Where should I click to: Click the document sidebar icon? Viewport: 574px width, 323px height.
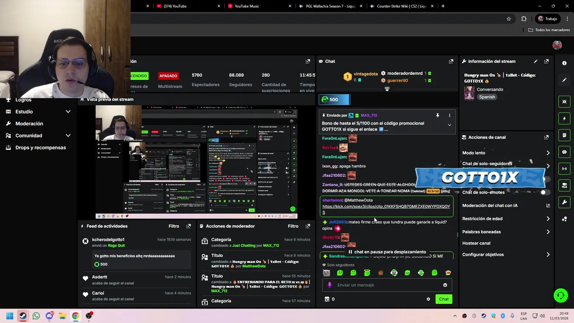pos(564,135)
